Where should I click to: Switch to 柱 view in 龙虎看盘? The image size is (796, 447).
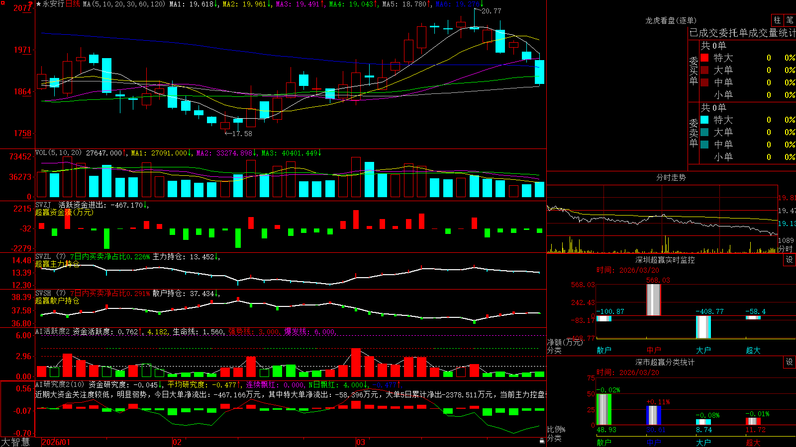(777, 20)
